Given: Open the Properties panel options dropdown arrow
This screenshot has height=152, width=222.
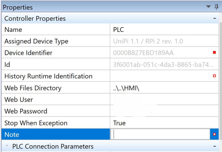Looking at the screenshot, I should (208, 7).
